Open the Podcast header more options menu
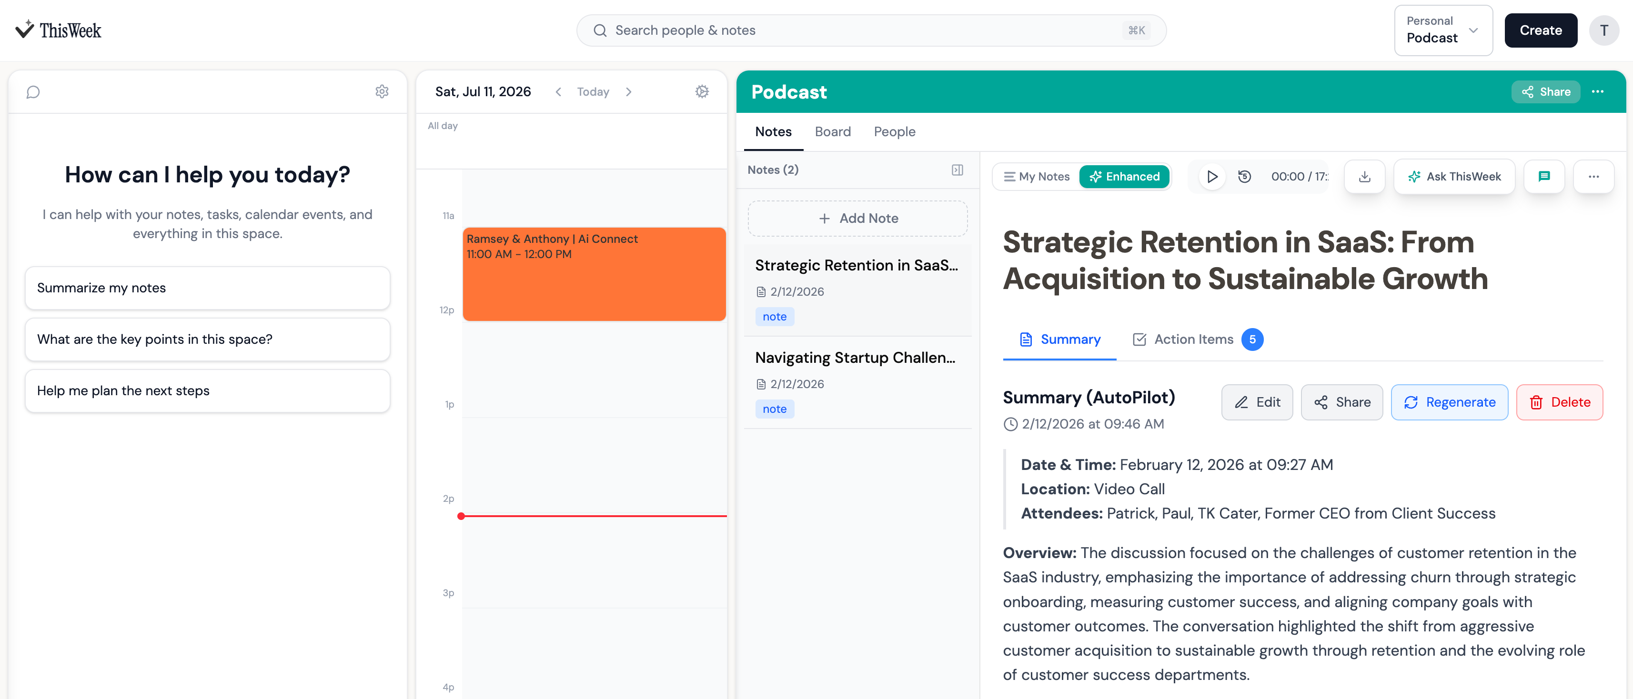1633x699 pixels. pyautogui.click(x=1597, y=92)
